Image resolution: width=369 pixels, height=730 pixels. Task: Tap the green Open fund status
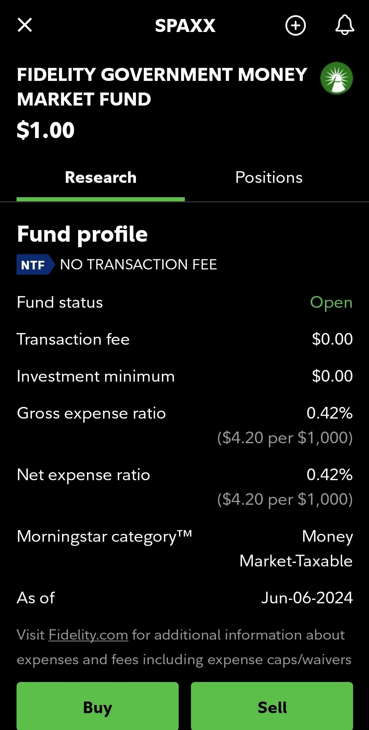(x=331, y=302)
